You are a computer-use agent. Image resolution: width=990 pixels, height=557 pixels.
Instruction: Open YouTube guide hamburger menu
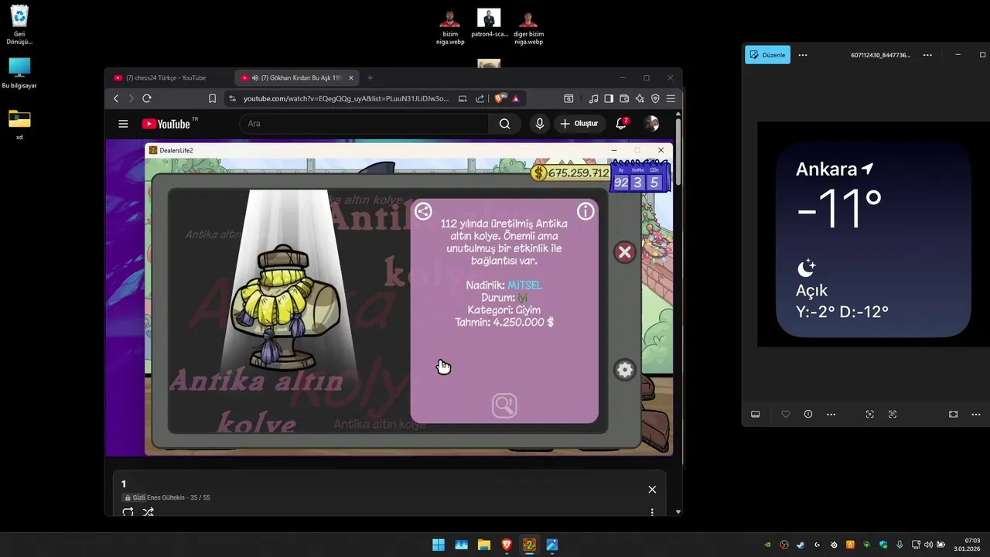click(x=123, y=124)
